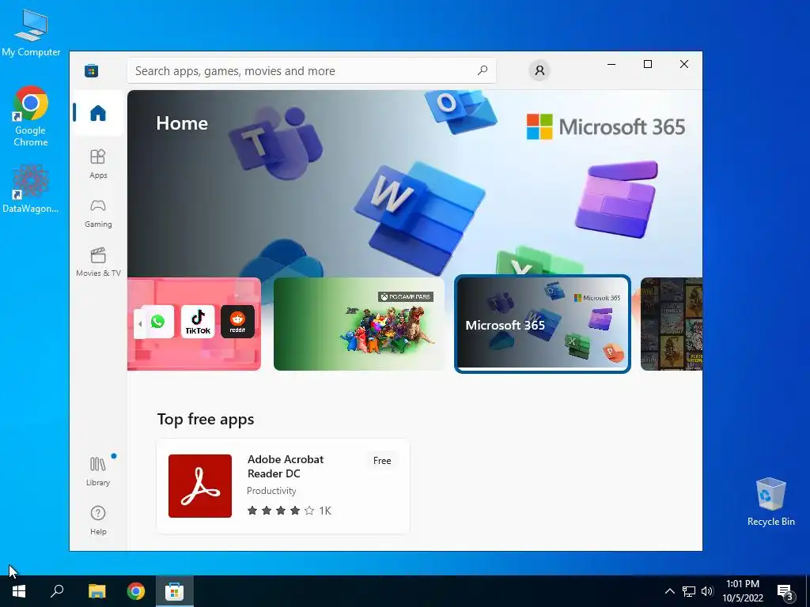
Task: Select the TikTok app icon
Action: click(198, 322)
